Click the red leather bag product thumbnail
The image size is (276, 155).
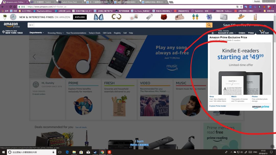(164, 17)
